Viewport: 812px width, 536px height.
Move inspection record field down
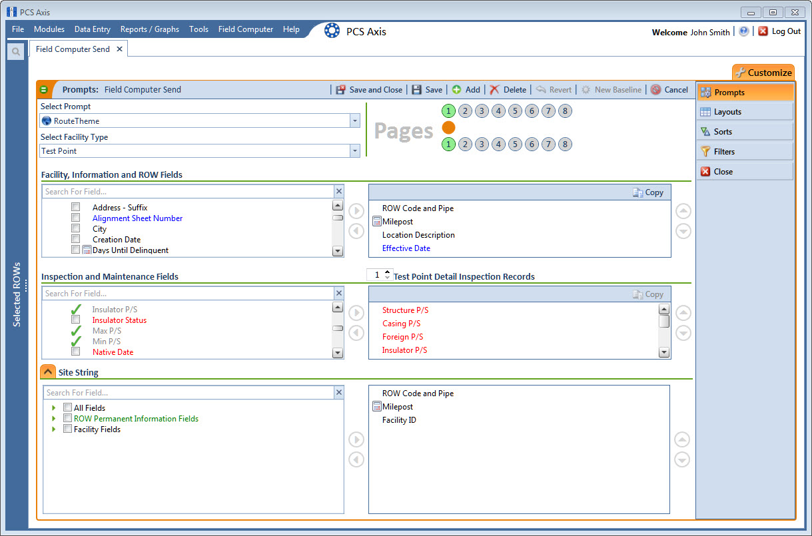[x=683, y=333]
